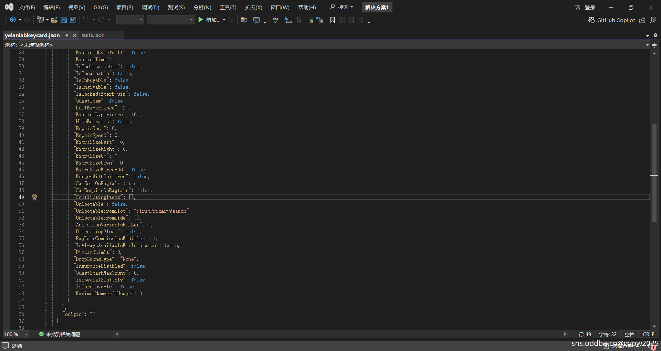Image resolution: width=661 pixels, height=351 pixels.
Task: Click the cursor line selection toolbar icon
Action: click(x=288, y=20)
